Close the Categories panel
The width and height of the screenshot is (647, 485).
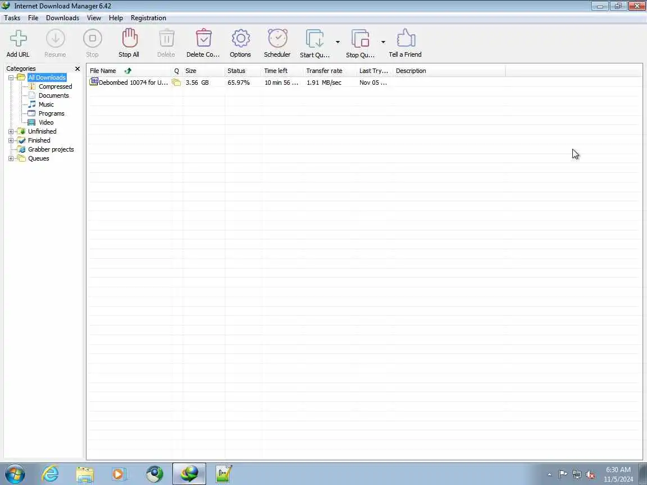77,68
